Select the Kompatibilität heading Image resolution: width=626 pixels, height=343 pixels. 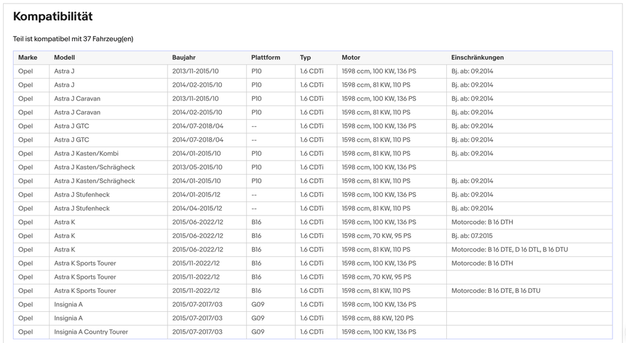53,16
